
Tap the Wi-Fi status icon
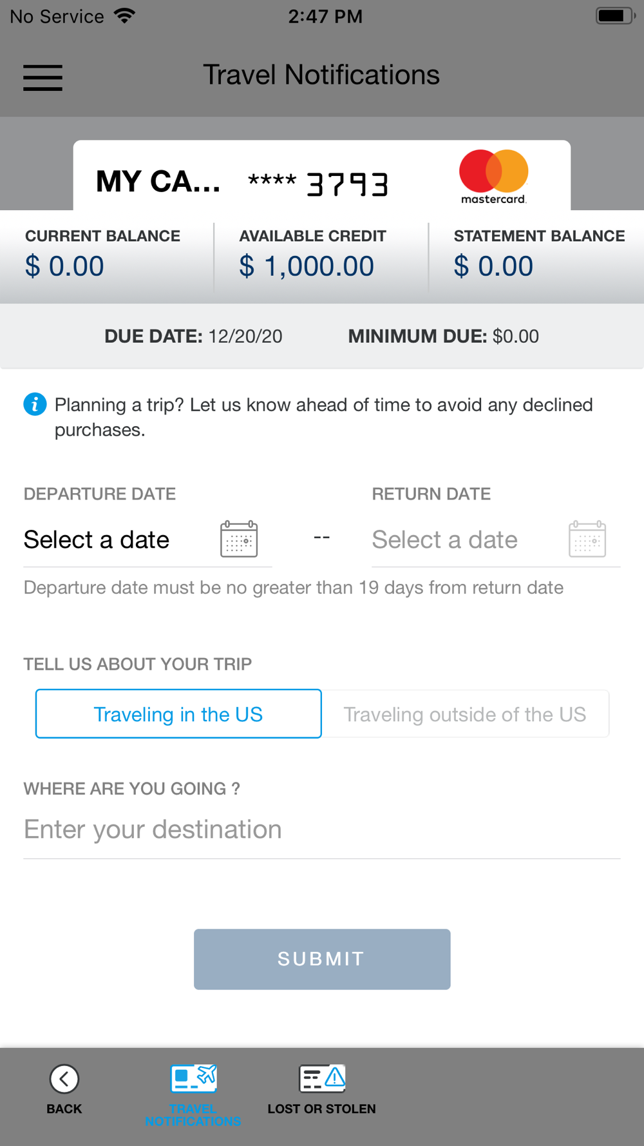click(124, 15)
